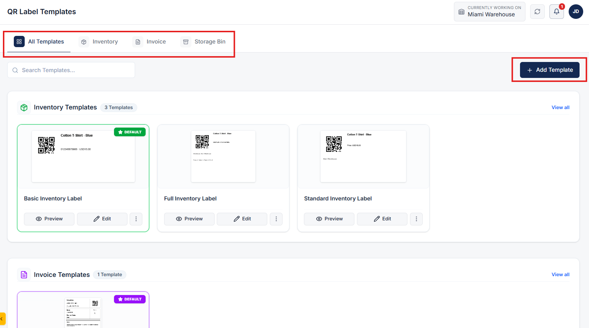Edit the Standard Inventory Label
Viewport: 589px width, 328px height.
point(382,219)
